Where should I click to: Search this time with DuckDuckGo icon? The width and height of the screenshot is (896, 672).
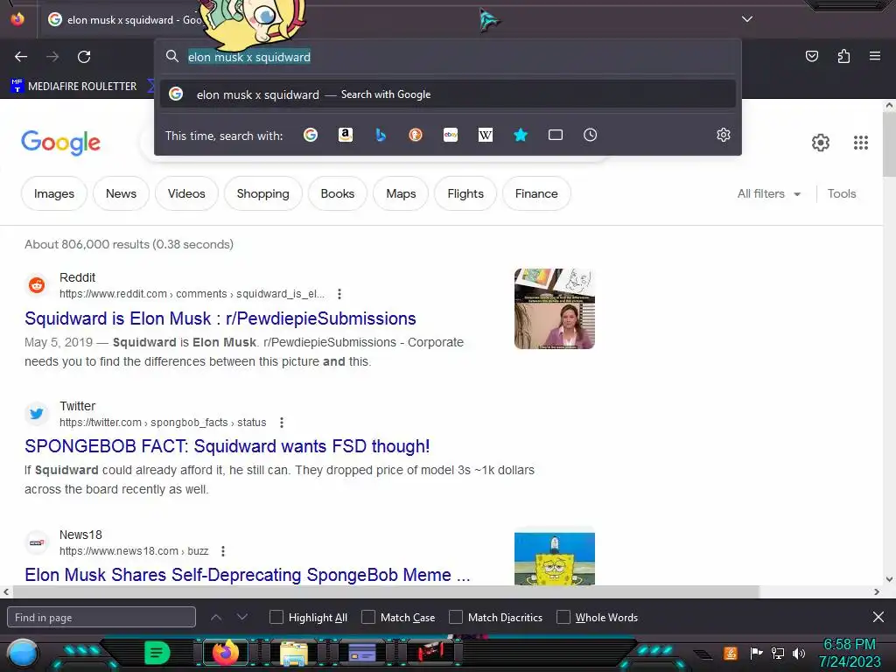[x=416, y=135]
